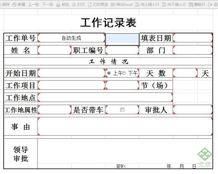Click the 领导审批 approval area

click(x=125, y=151)
